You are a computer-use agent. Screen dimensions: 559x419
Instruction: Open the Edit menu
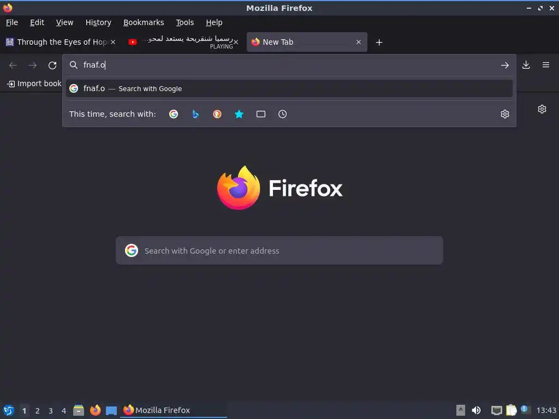click(x=37, y=22)
